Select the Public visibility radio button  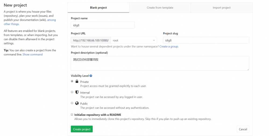pos(72,103)
